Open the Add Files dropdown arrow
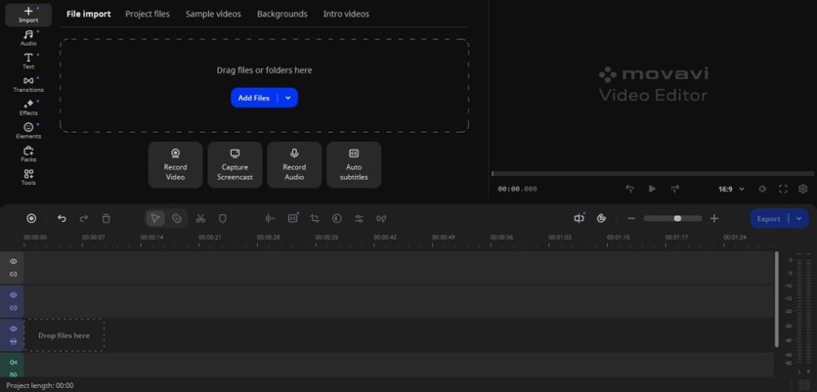Screen dimensions: 817x392 (x=288, y=98)
